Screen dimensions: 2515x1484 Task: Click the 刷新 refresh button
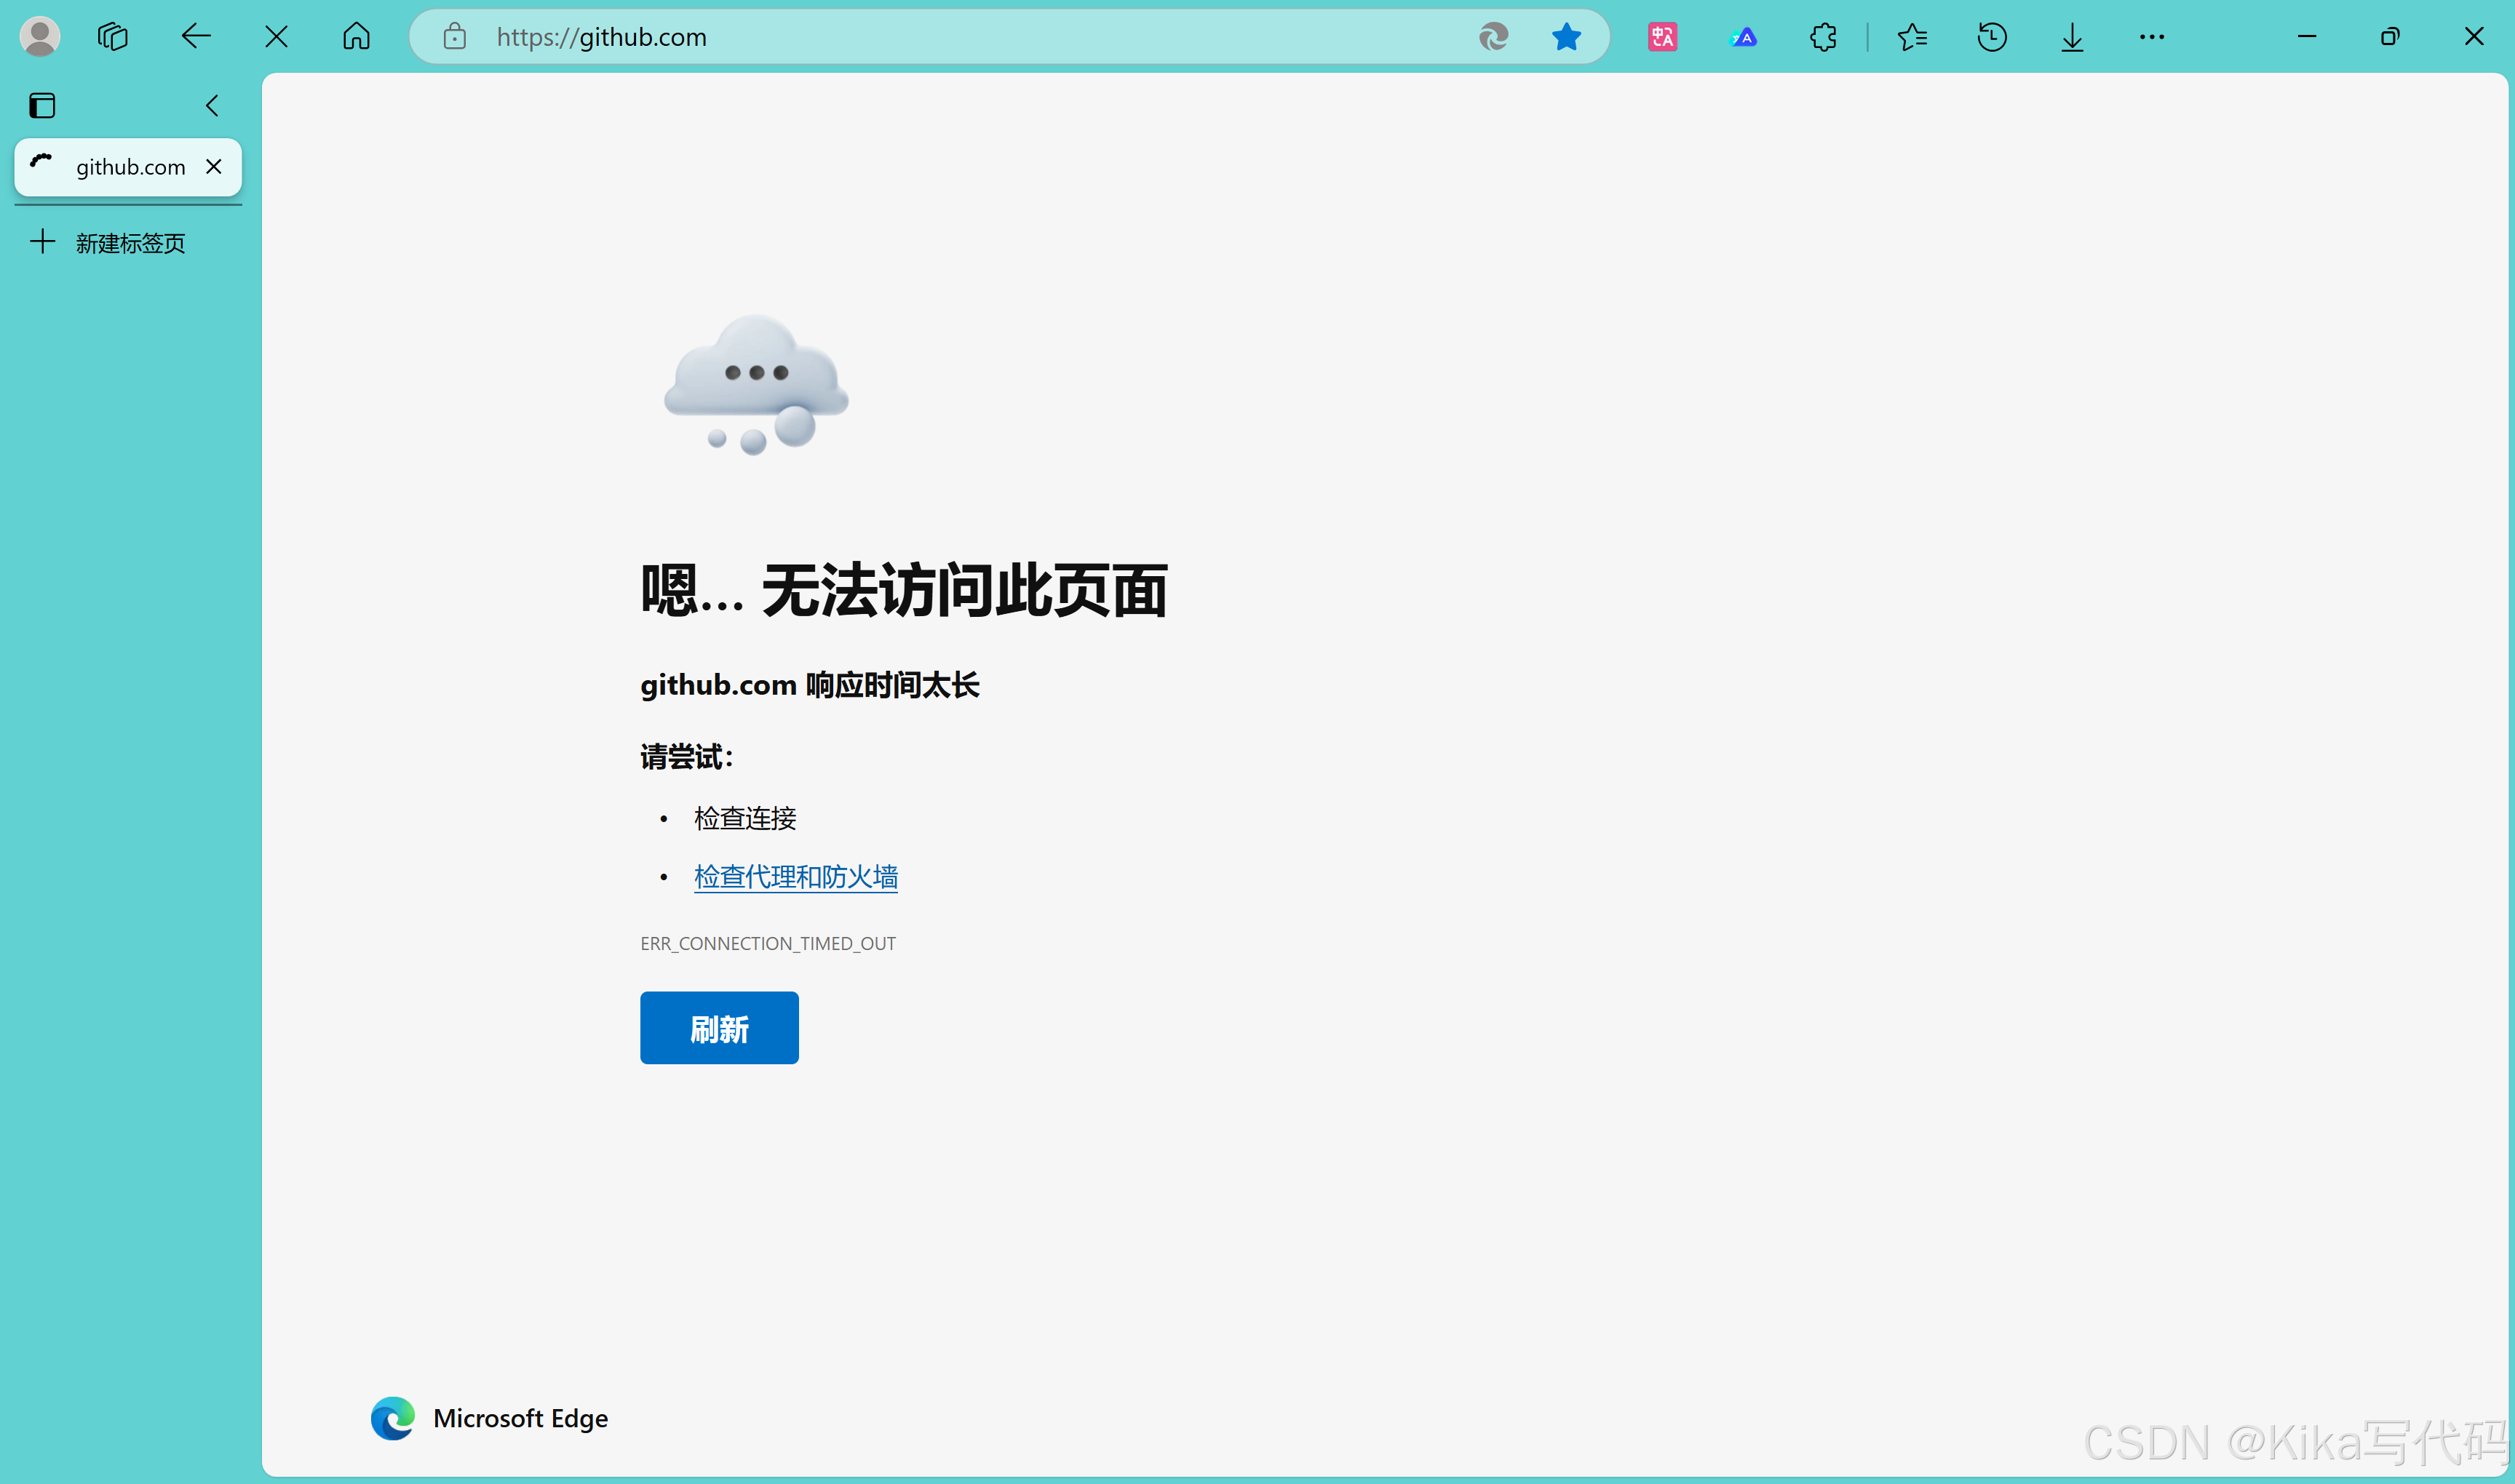pyautogui.click(x=719, y=1028)
